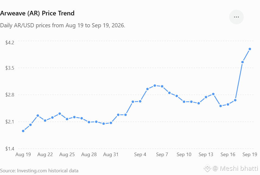Click the Aug 21 data point
The width and height of the screenshot is (260, 175).
pos(38,116)
